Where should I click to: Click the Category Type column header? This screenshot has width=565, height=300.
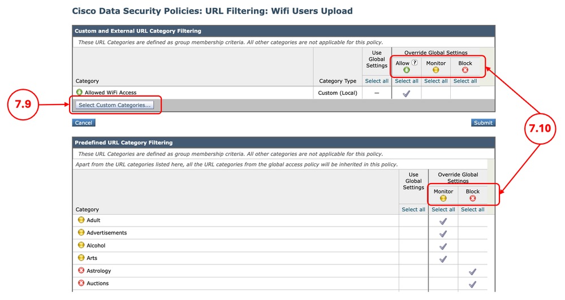pyautogui.click(x=338, y=81)
